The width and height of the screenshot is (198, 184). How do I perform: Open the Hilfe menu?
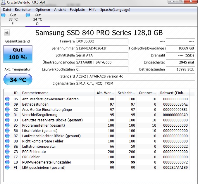coord(92,10)
